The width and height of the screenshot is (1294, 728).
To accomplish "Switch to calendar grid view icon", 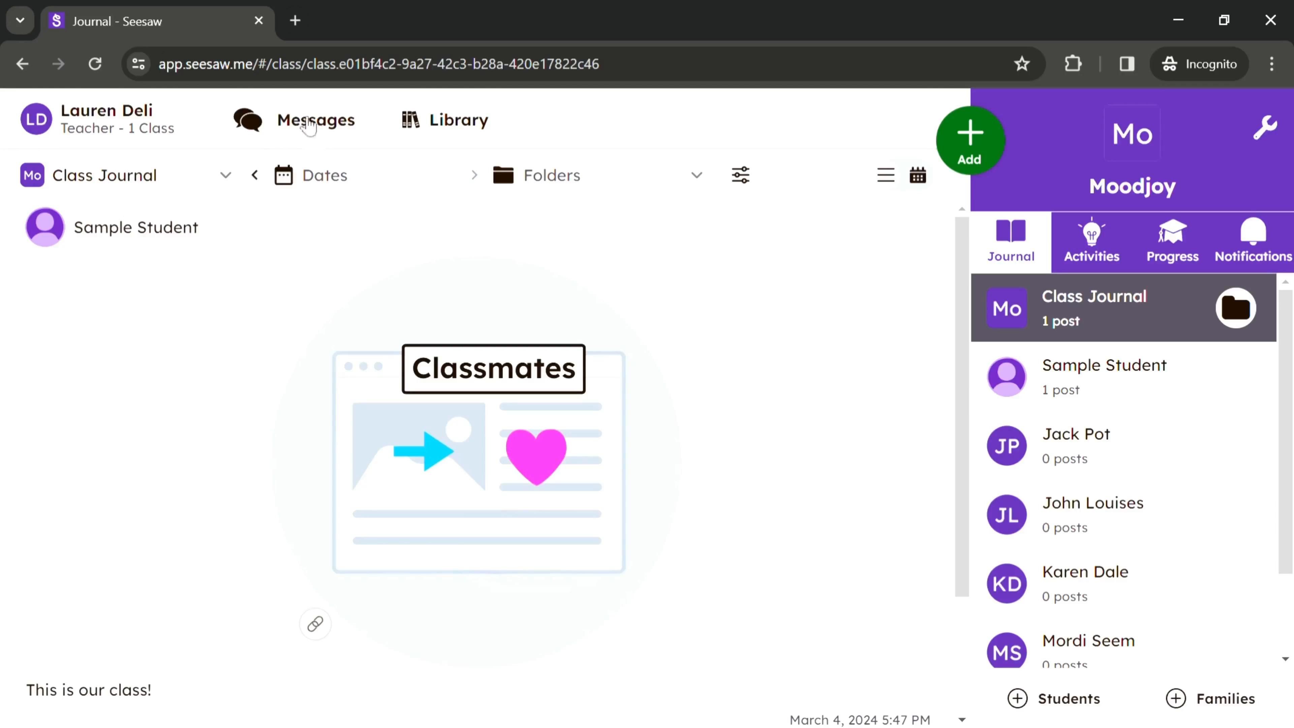I will click(x=918, y=175).
